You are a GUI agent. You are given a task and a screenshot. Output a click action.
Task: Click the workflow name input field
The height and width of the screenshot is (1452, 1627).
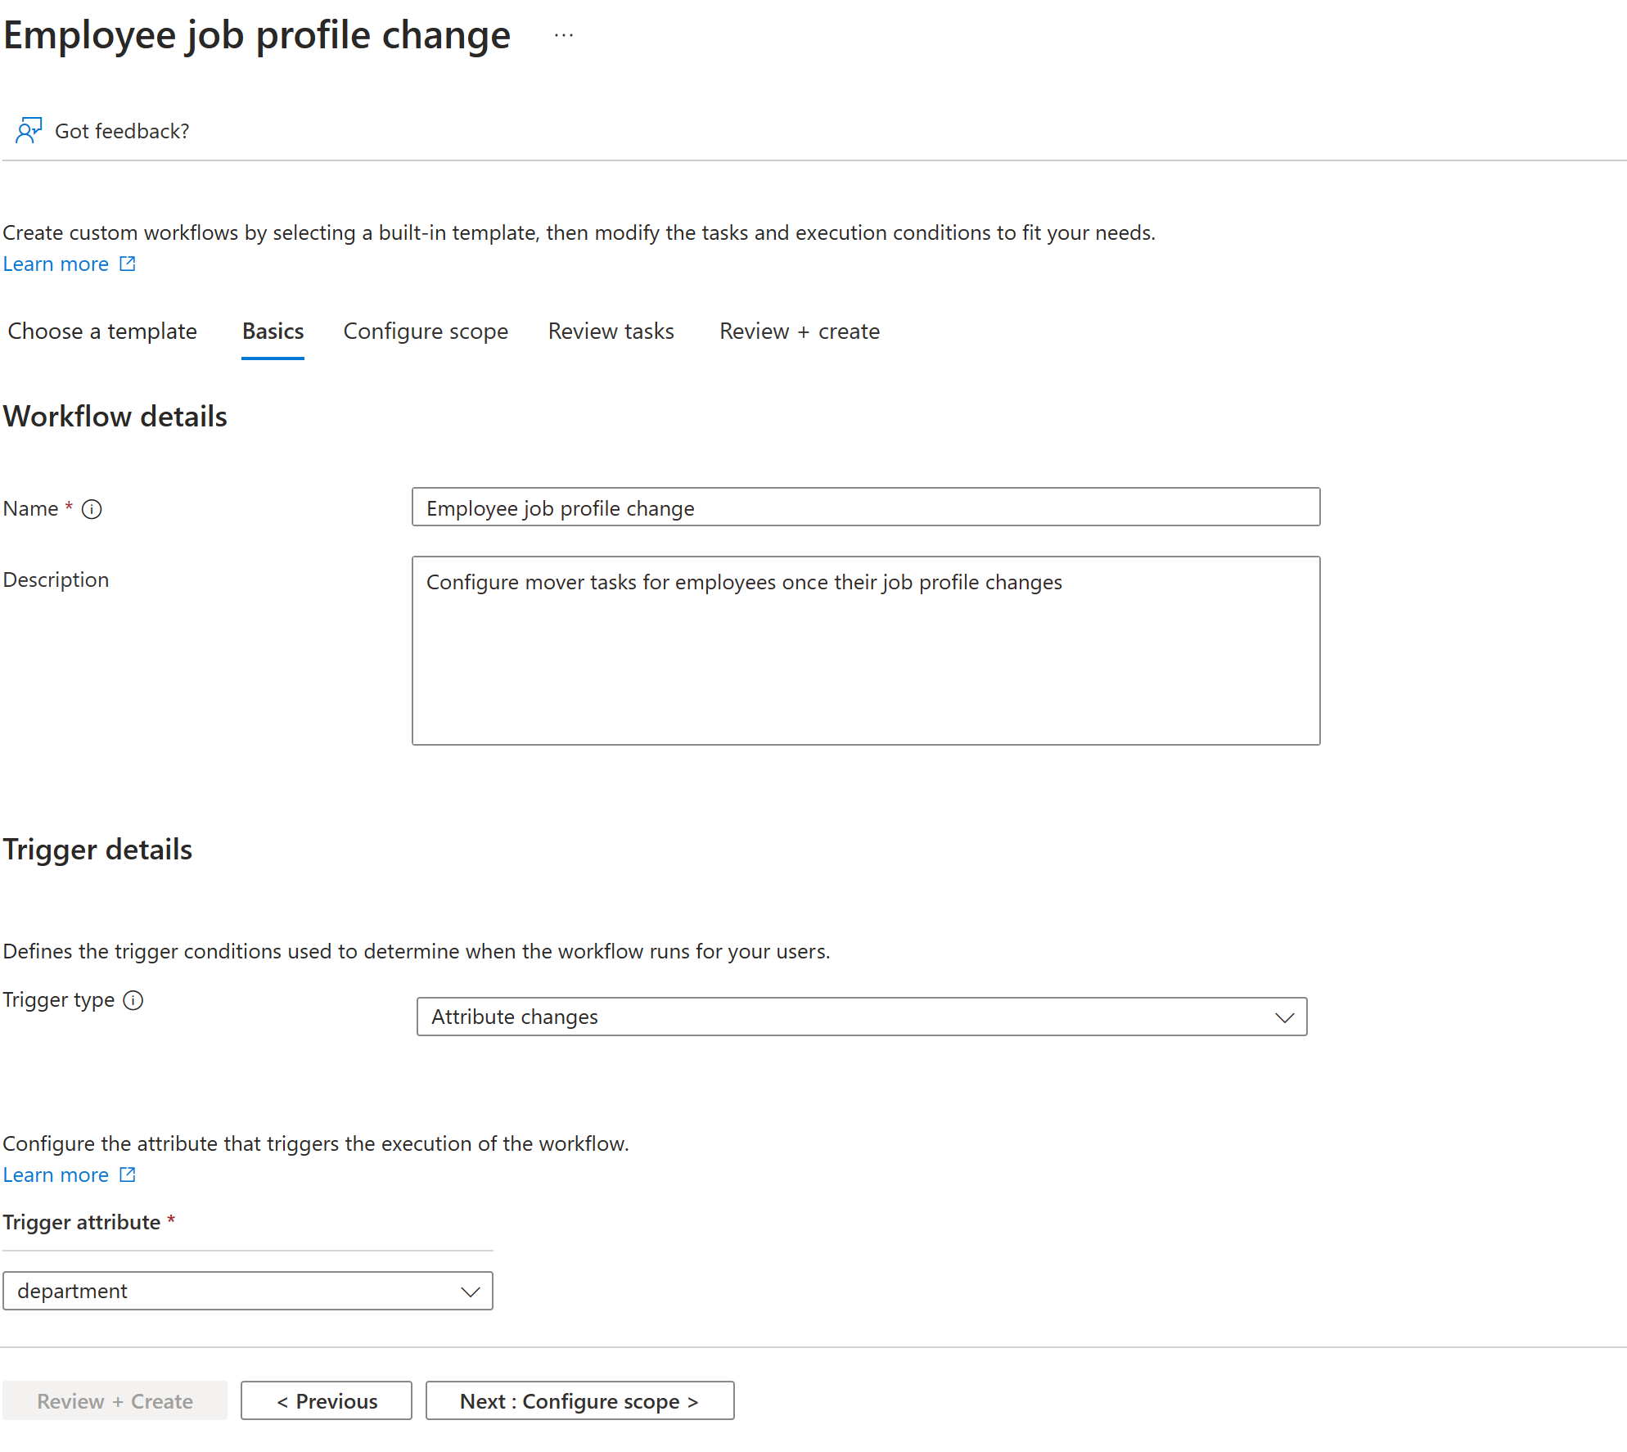[x=868, y=506]
